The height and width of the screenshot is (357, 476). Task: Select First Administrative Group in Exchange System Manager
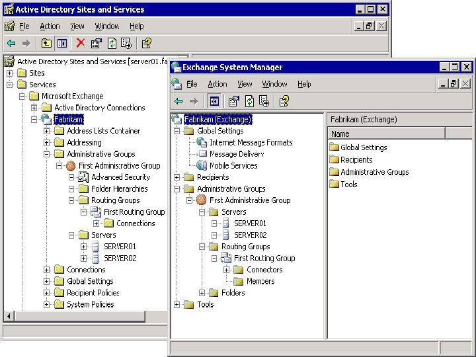tap(250, 200)
